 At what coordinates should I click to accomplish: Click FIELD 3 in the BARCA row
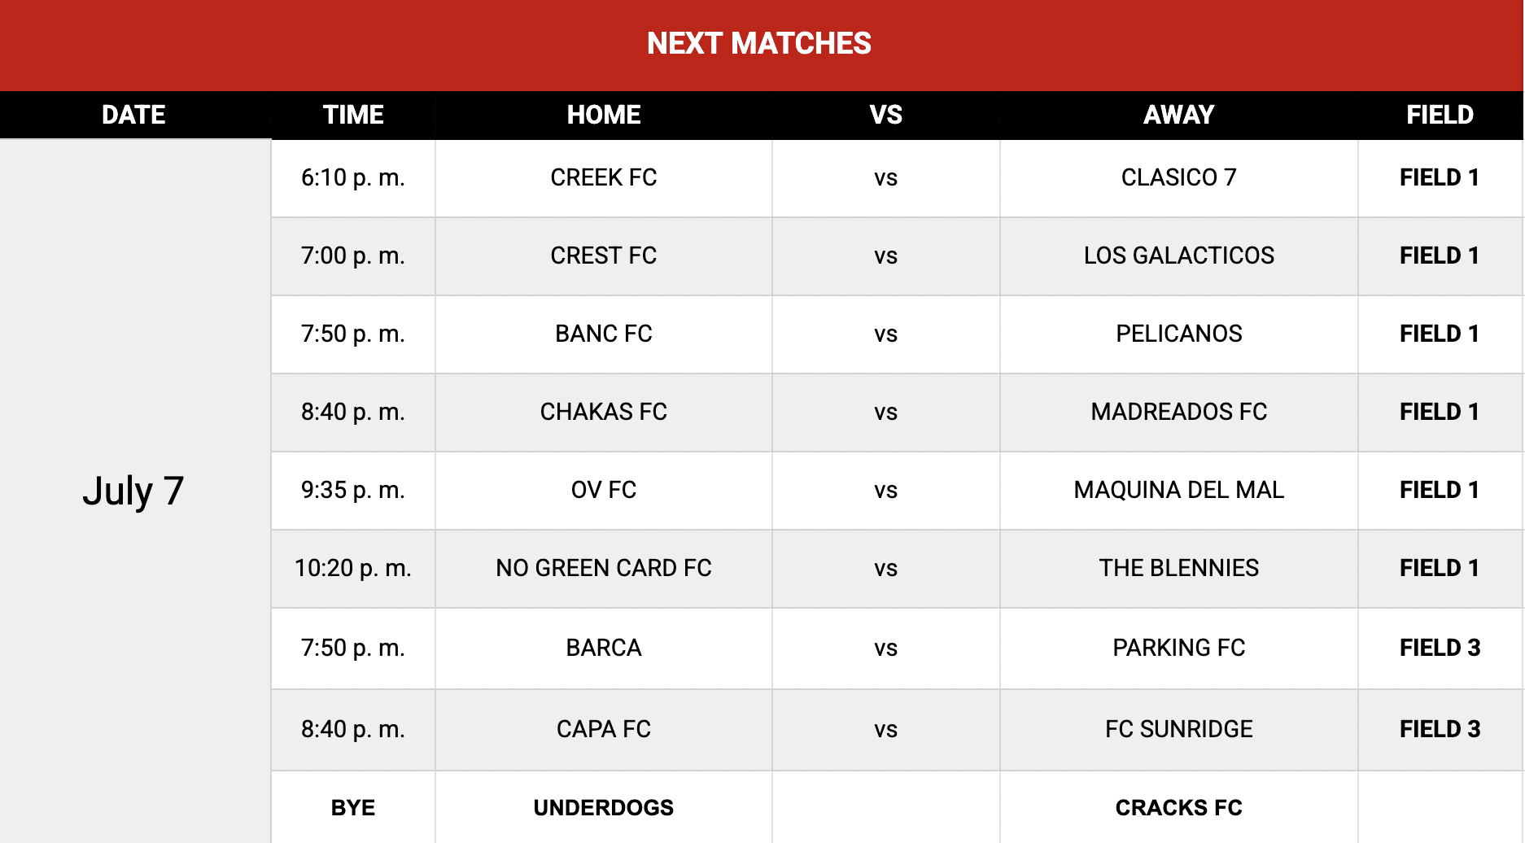pos(1440,649)
